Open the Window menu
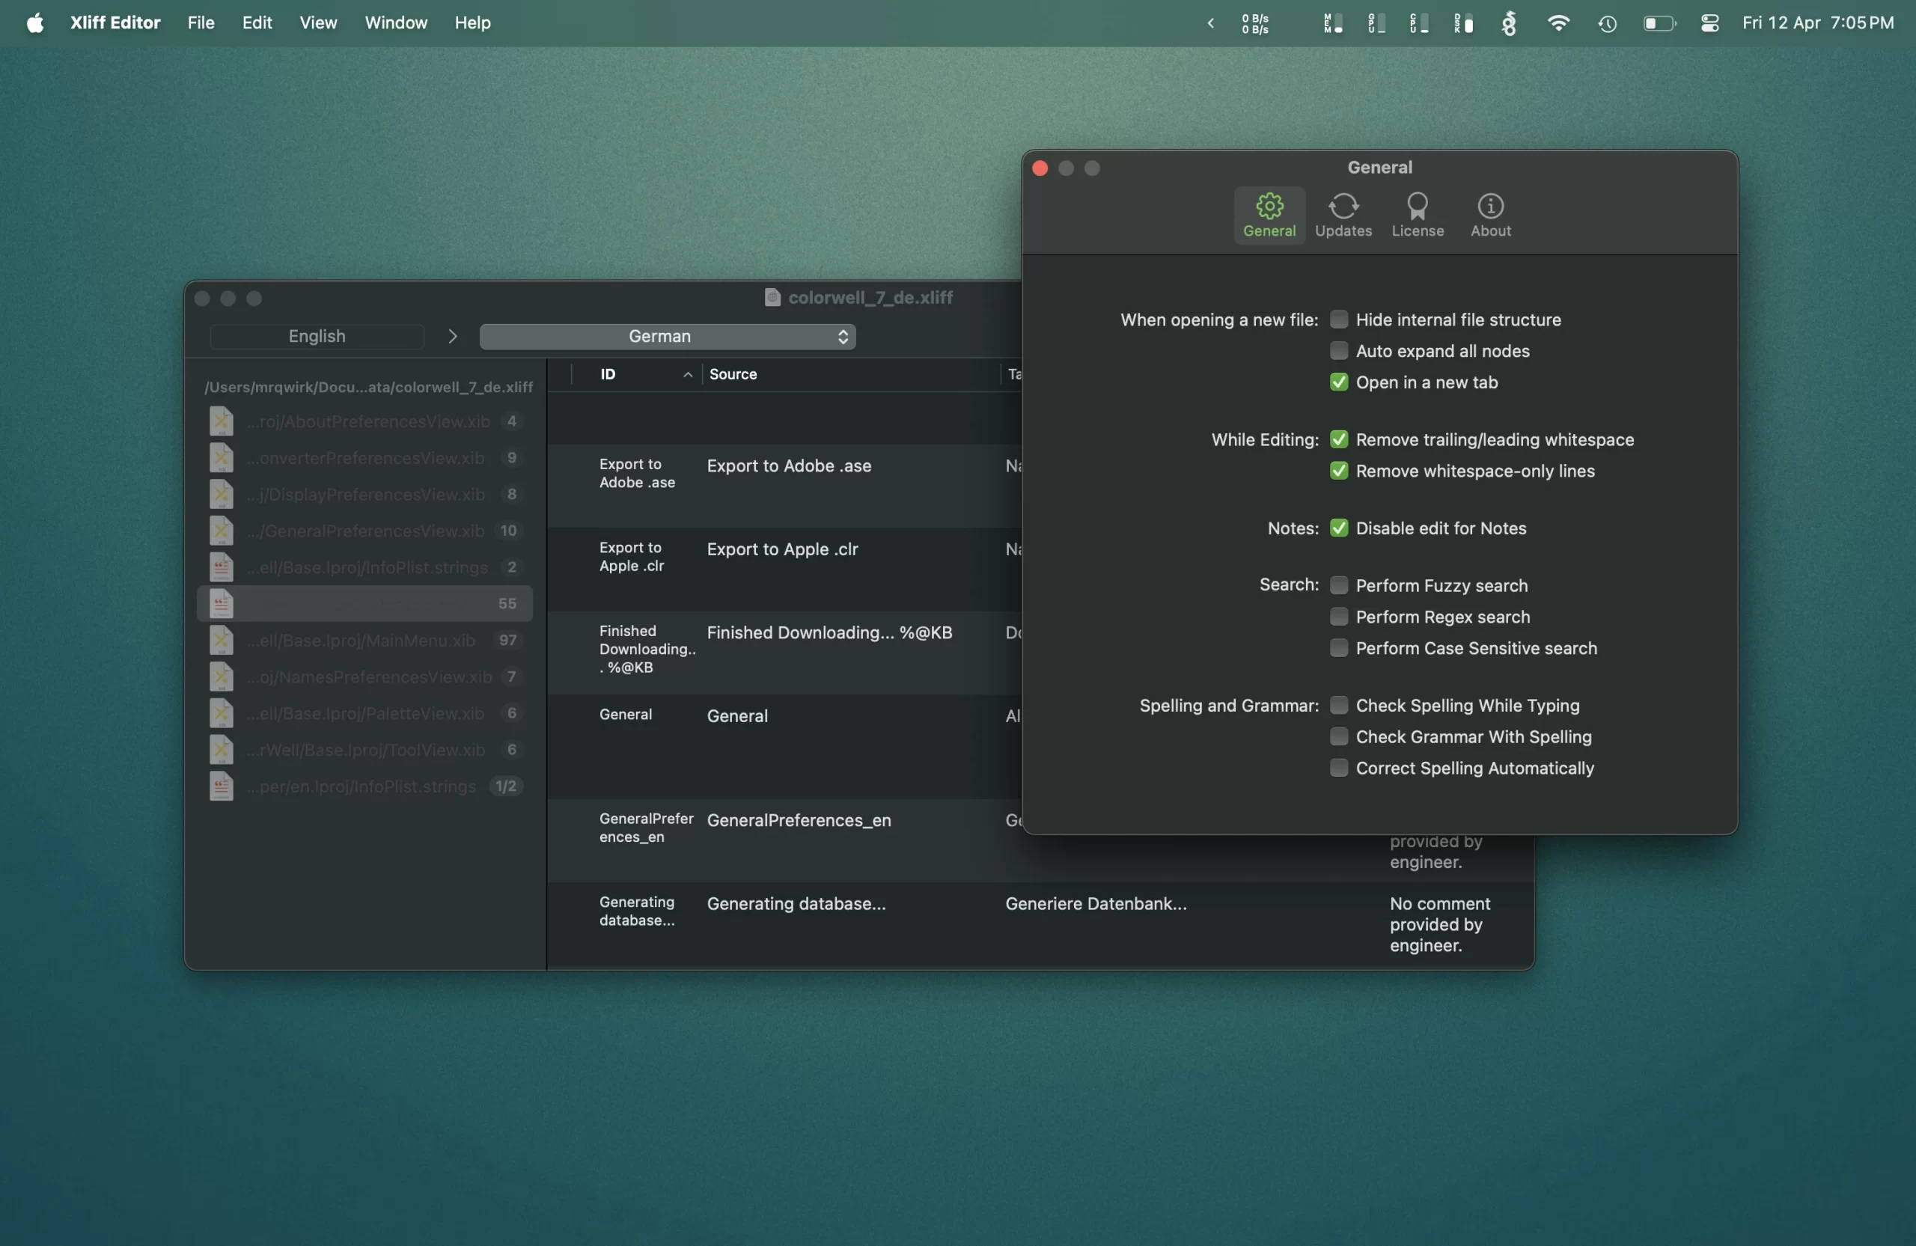The image size is (1916, 1246). click(x=395, y=23)
